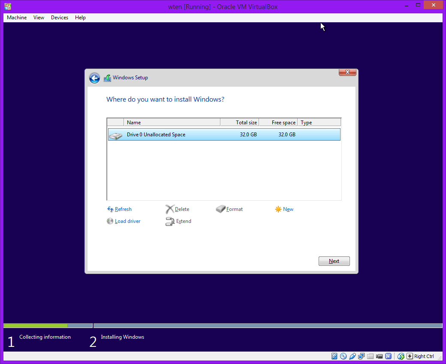Go back using Windows Setup back arrow
Viewport: 446px width, 364px height.
(x=94, y=78)
